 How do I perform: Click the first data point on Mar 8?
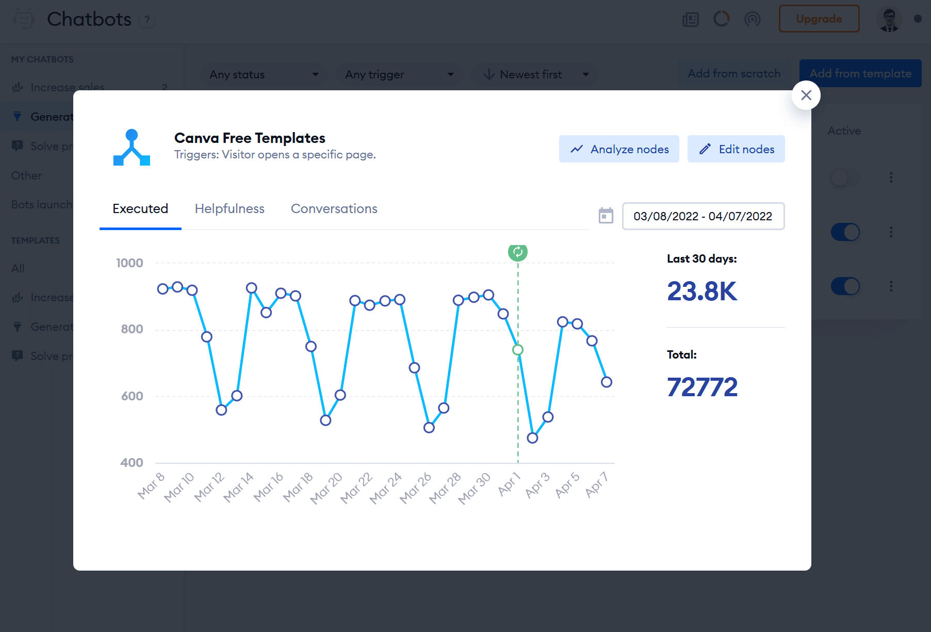click(162, 289)
